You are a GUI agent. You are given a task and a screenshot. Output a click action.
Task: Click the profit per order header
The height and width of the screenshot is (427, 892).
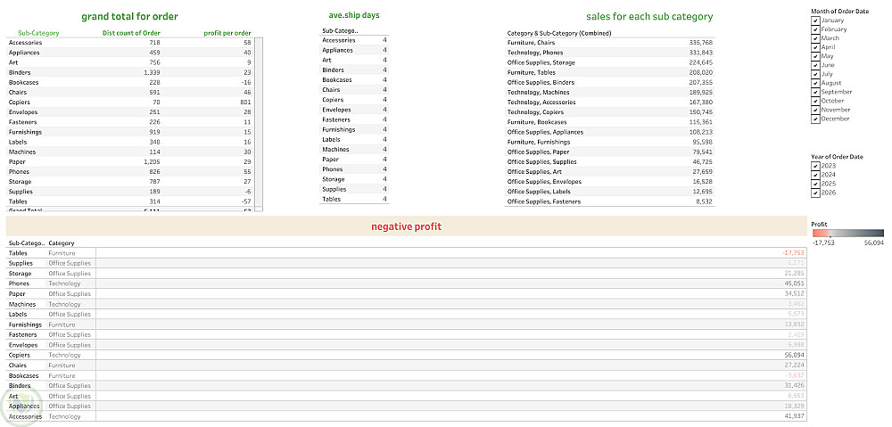point(227,33)
